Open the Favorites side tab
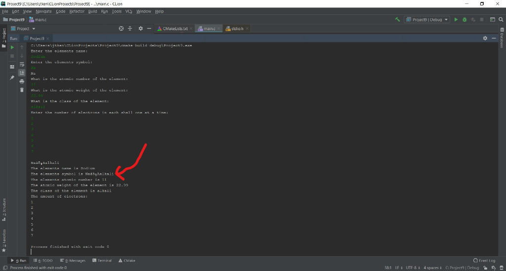Image resolution: width=506 pixels, height=271 pixels. [4, 240]
